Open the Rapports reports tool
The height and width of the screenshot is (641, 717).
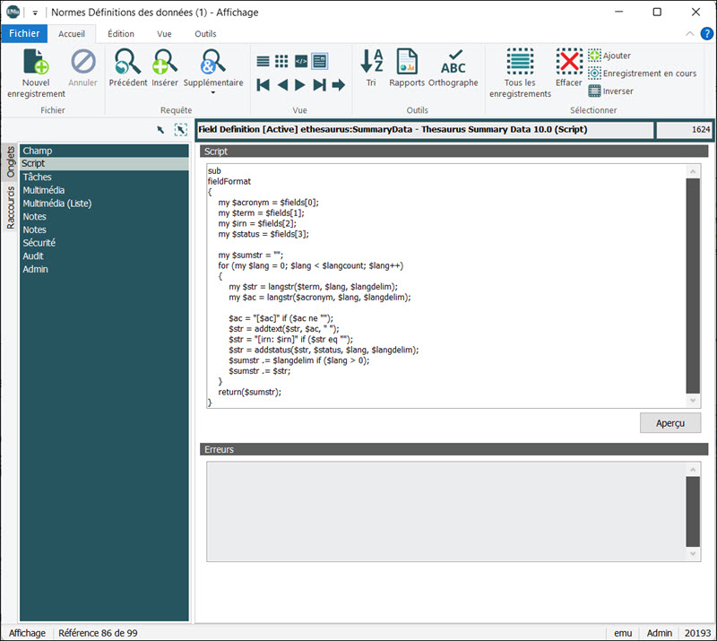tap(407, 68)
